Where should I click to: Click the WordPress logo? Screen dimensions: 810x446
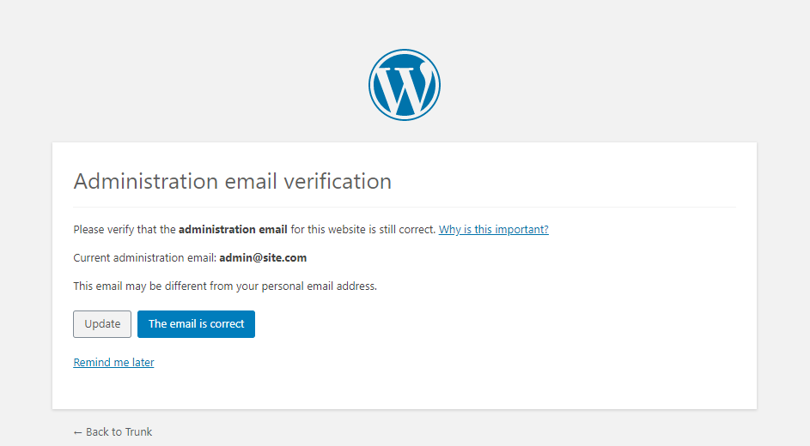405,85
